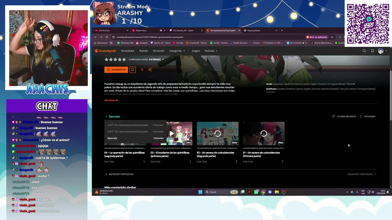392x220 pixels.
Task: Open Crunchyroll search with the magnifier icon
Action: (364, 51)
